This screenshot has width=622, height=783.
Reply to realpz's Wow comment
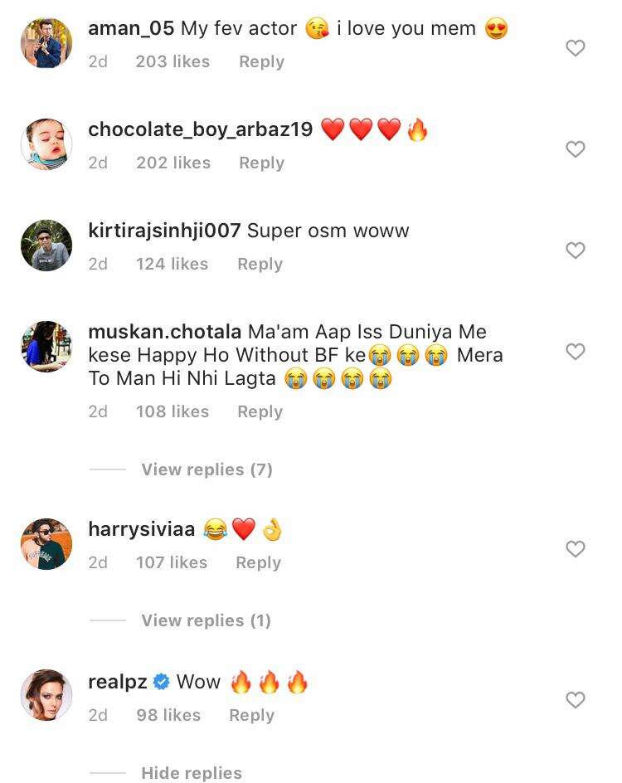(251, 715)
